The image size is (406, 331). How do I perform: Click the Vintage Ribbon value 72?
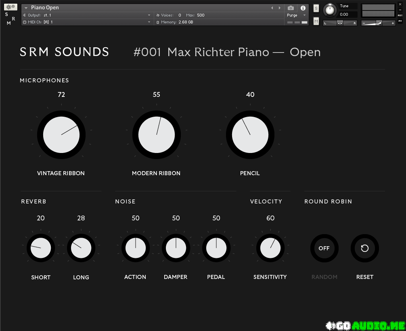pyautogui.click(x=61, y=94)
